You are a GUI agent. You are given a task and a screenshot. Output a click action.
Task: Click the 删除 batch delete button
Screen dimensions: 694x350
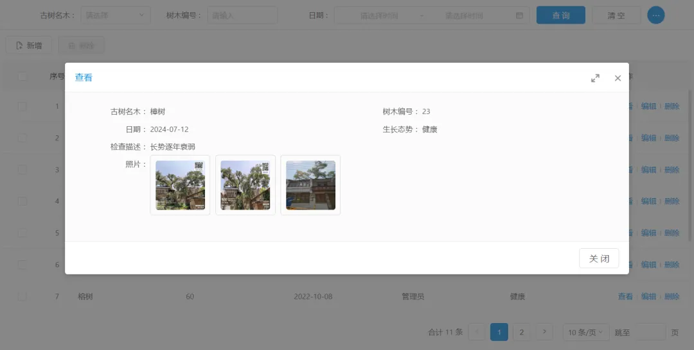[81, 46]
